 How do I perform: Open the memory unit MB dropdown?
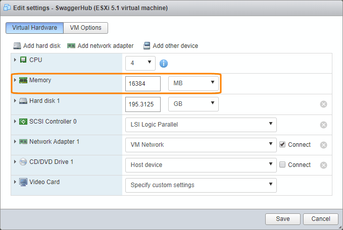tap(193, 83)
